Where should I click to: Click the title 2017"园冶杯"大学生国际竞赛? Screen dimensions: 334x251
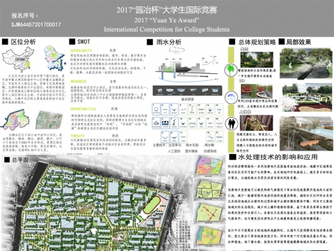coord(167,10)
